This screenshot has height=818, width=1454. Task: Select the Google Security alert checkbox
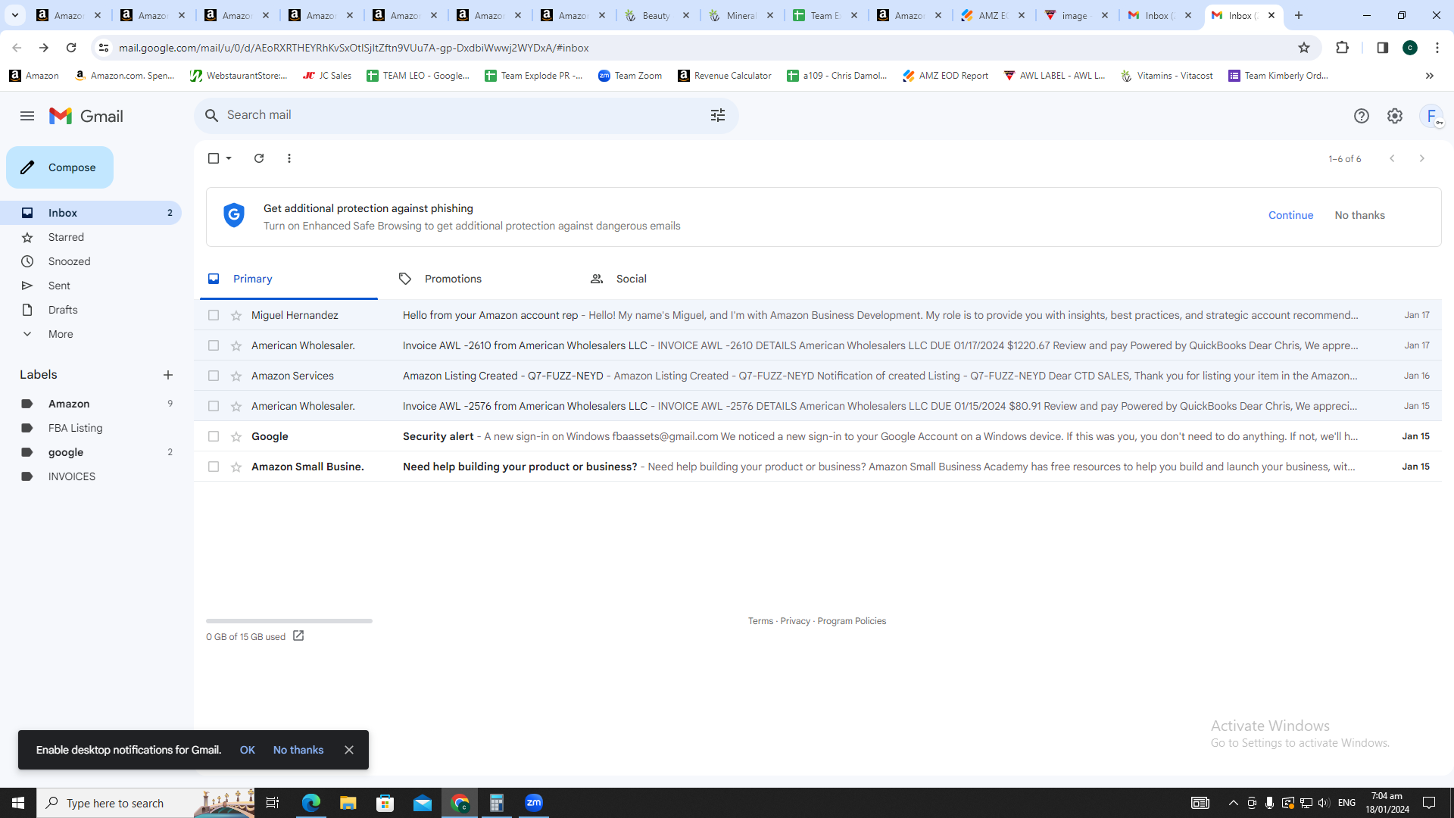pyautogui.click(x=214, y=436)
